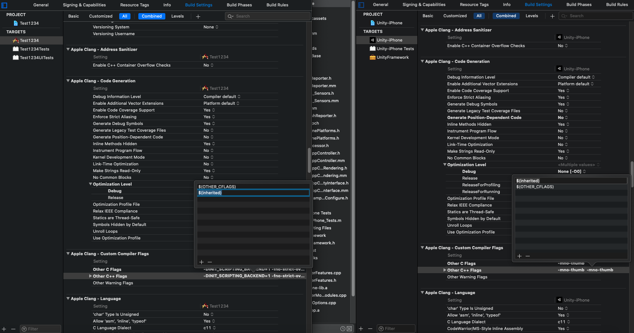Toggle the navigator sidebar in left window
Screen dimensions: 634x333
[4, 5]
